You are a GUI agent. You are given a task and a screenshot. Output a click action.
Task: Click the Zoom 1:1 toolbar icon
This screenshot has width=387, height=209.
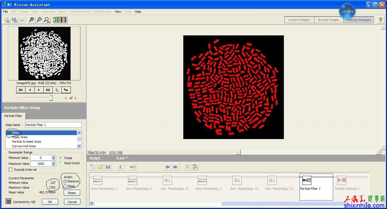47,20
